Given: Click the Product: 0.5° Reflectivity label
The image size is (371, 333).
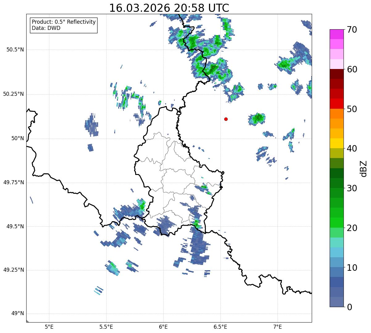Looking at the screenshot, I should click(x=64, y=22).
